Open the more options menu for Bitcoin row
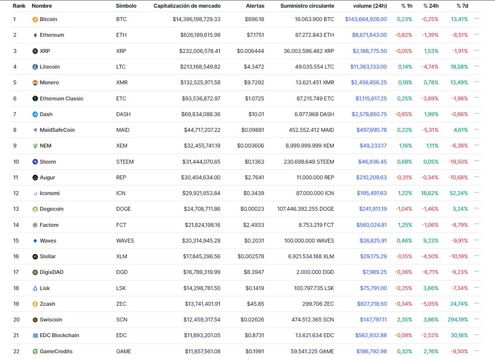Viewport: 495px width, 359px height. click(477, 19)
